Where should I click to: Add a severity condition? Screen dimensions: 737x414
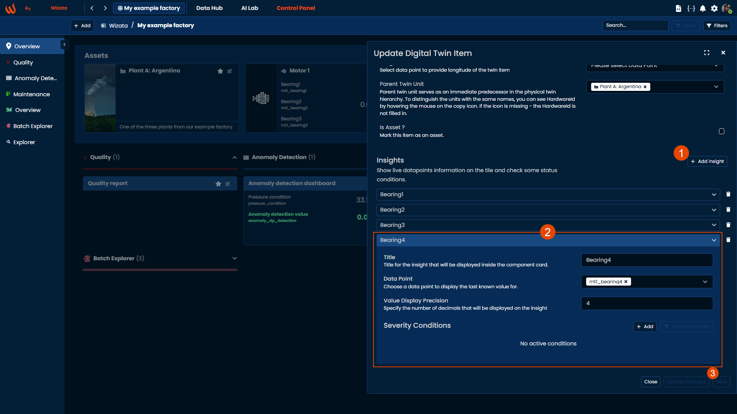(645, 327)
